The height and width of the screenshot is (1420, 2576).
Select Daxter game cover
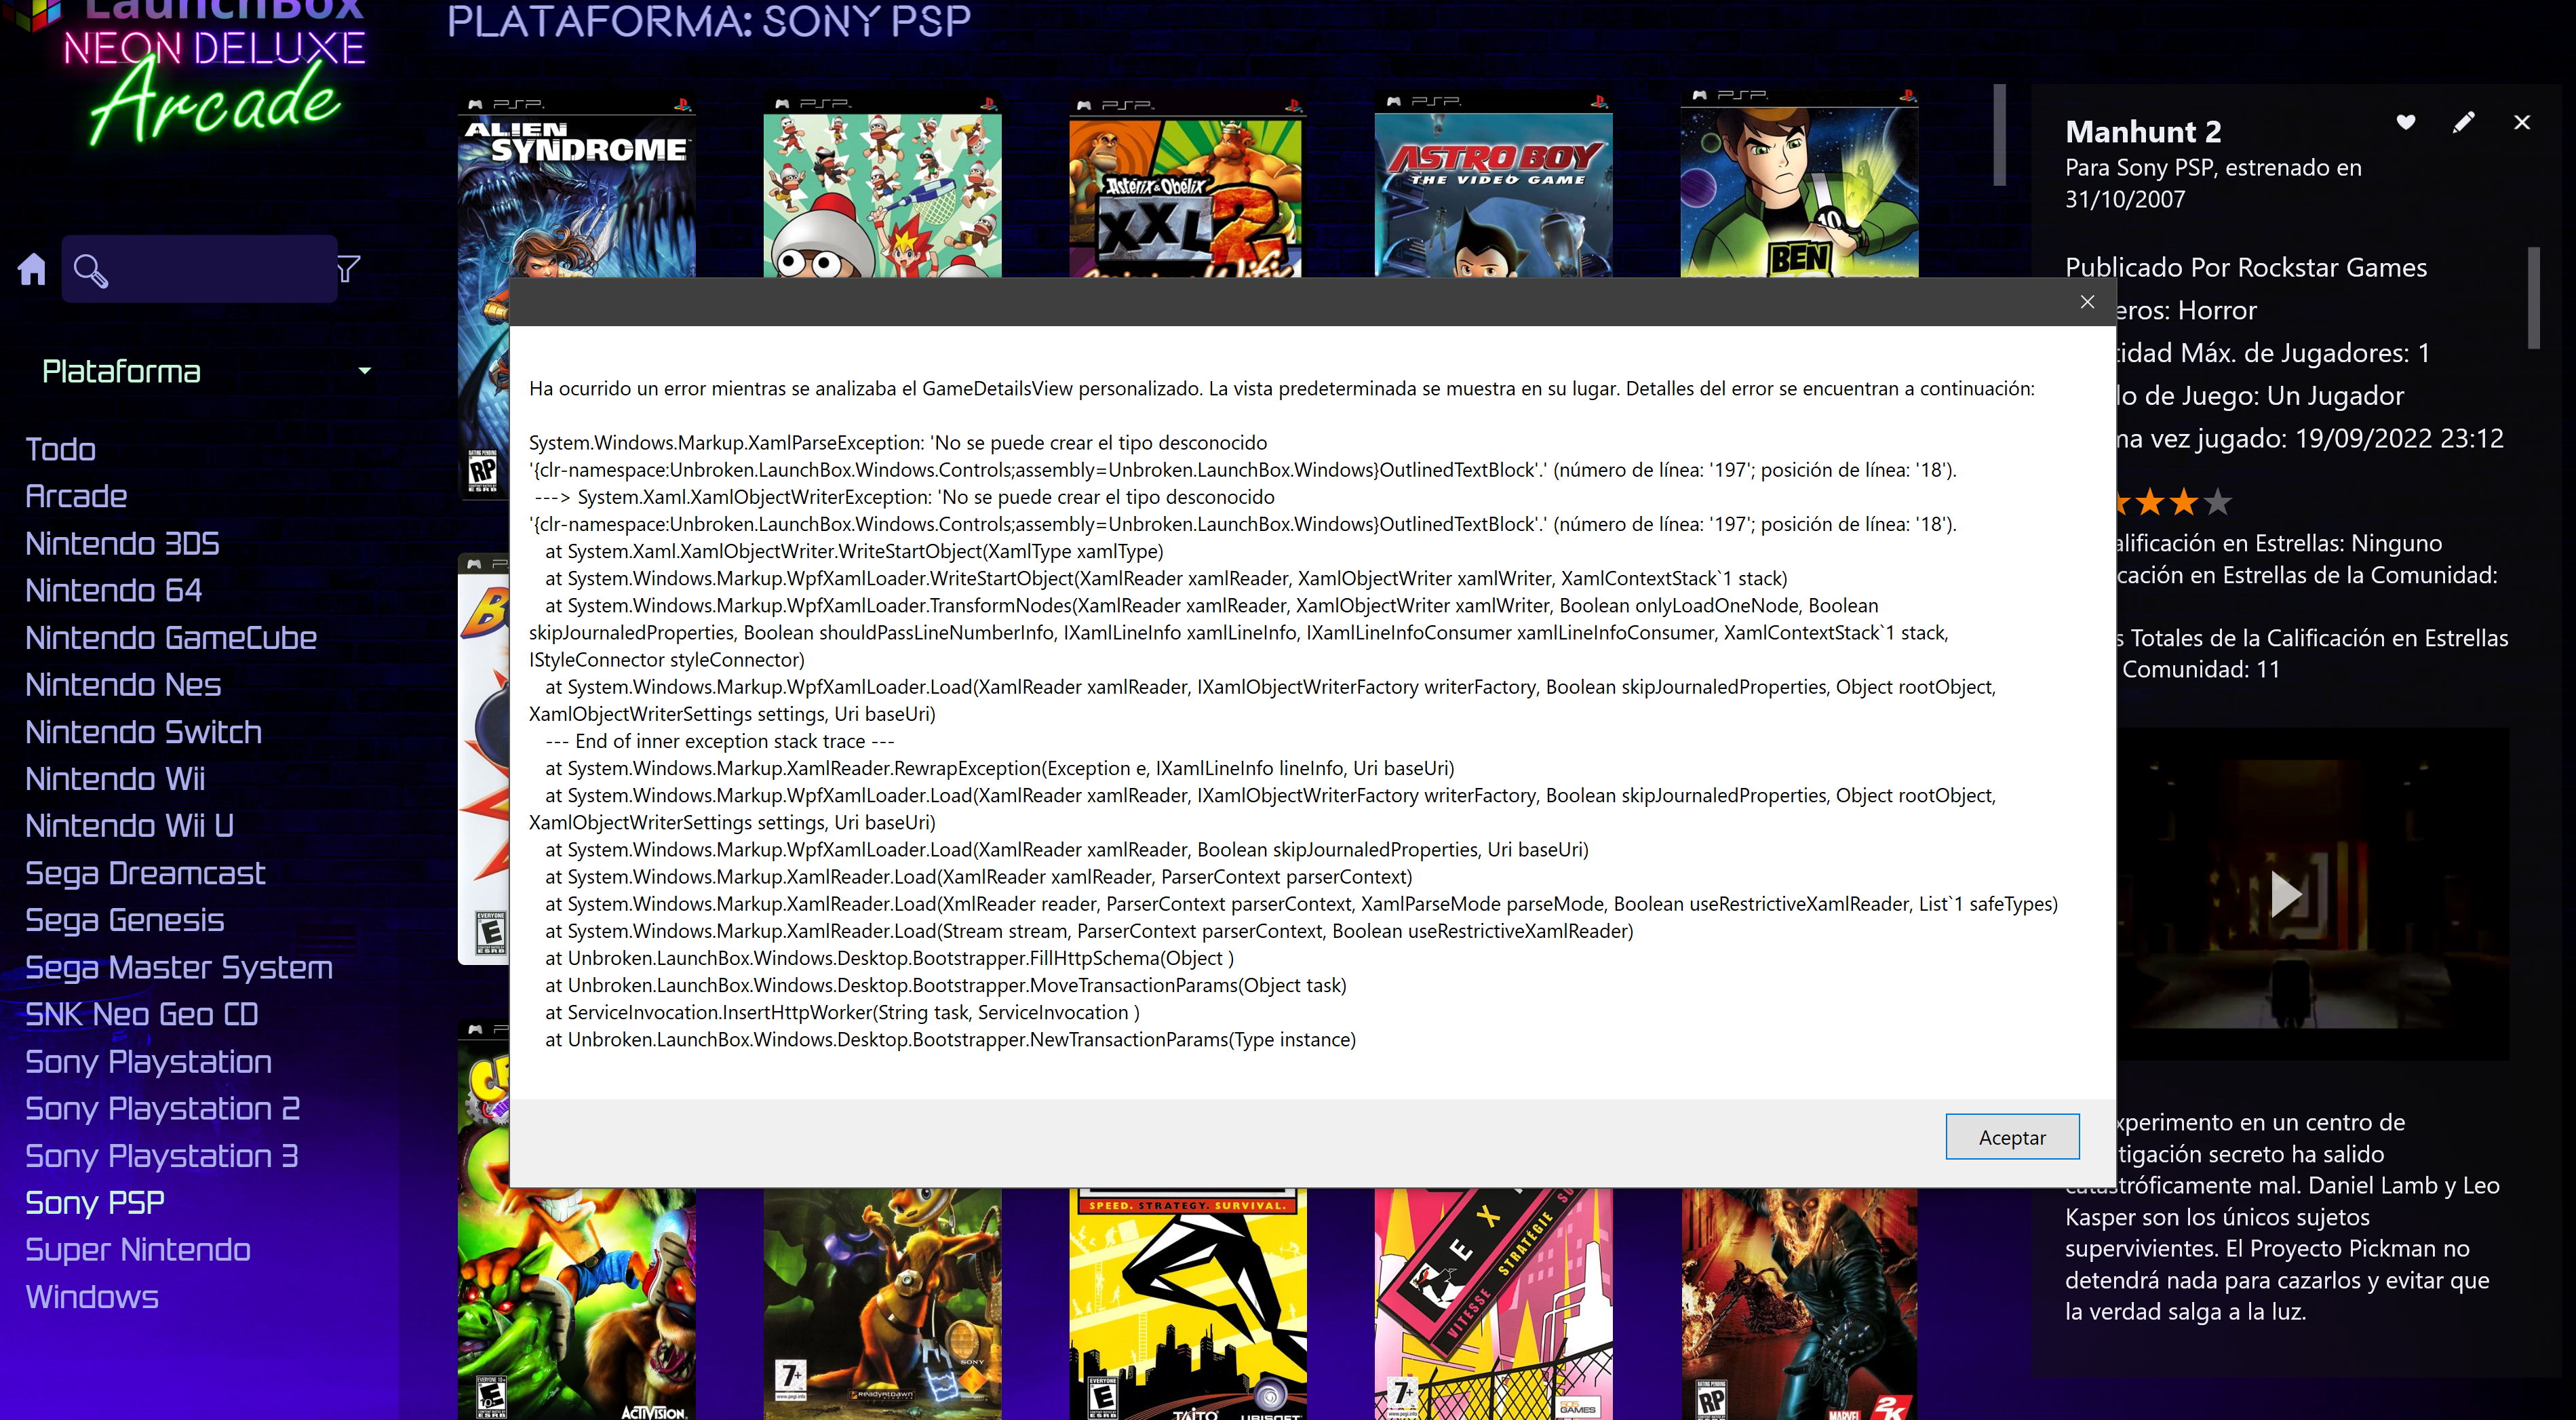[882, 1303]
